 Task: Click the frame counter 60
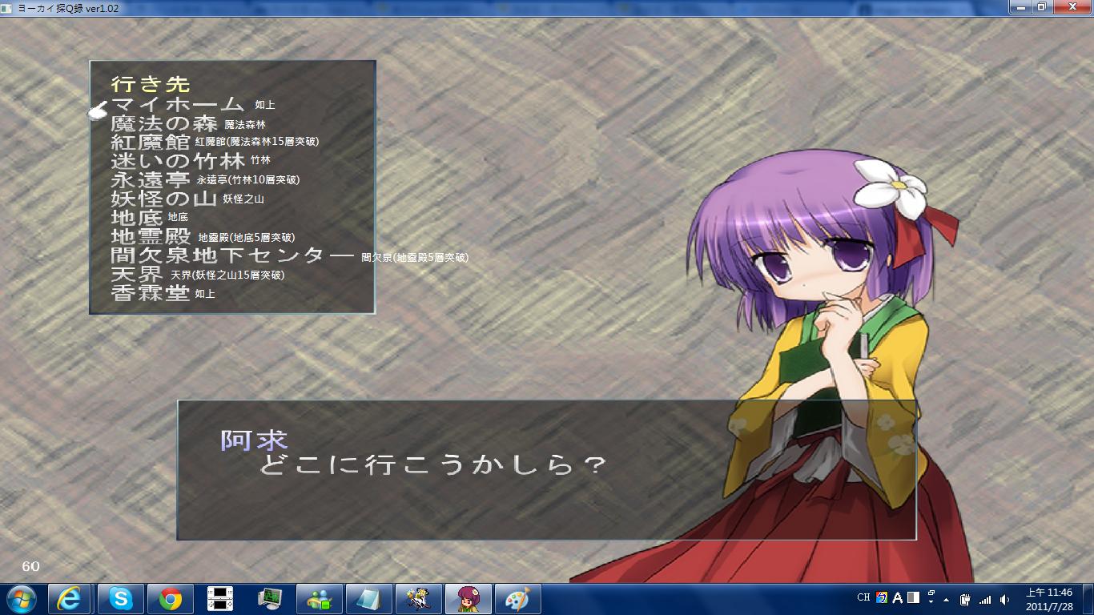pos(30,566)
